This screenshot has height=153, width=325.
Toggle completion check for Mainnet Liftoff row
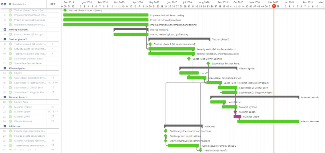pyautogui.click(x=10, y=117)
